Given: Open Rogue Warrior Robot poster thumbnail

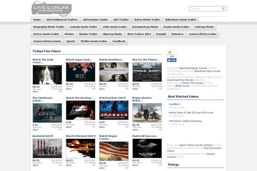Looking at the screenshot, I should tap(147, 113).
